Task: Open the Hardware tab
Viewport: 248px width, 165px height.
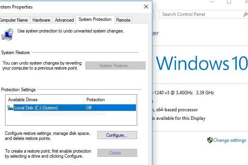Action: coord(41,20)
